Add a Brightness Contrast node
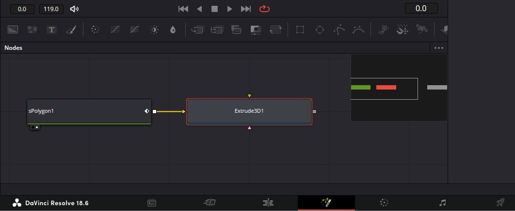 point(154,30)
